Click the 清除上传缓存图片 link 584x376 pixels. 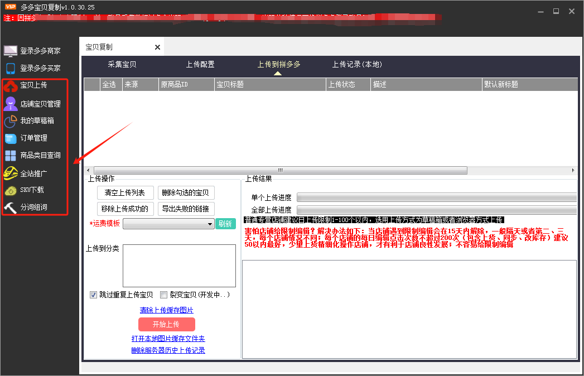coord(166,310)
